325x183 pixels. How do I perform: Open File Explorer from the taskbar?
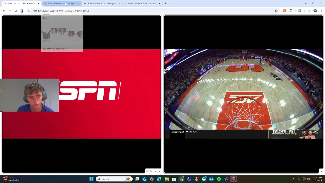167,179
